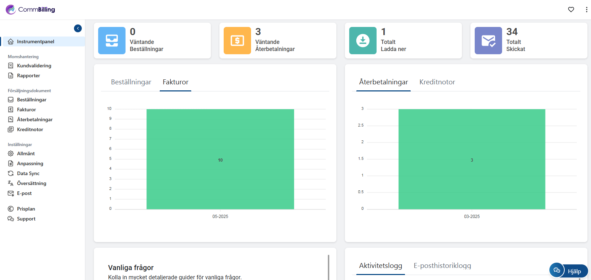Click the green 05-2025 invoices bar
The height and width of the screenshot is (280, 591).
220,159
